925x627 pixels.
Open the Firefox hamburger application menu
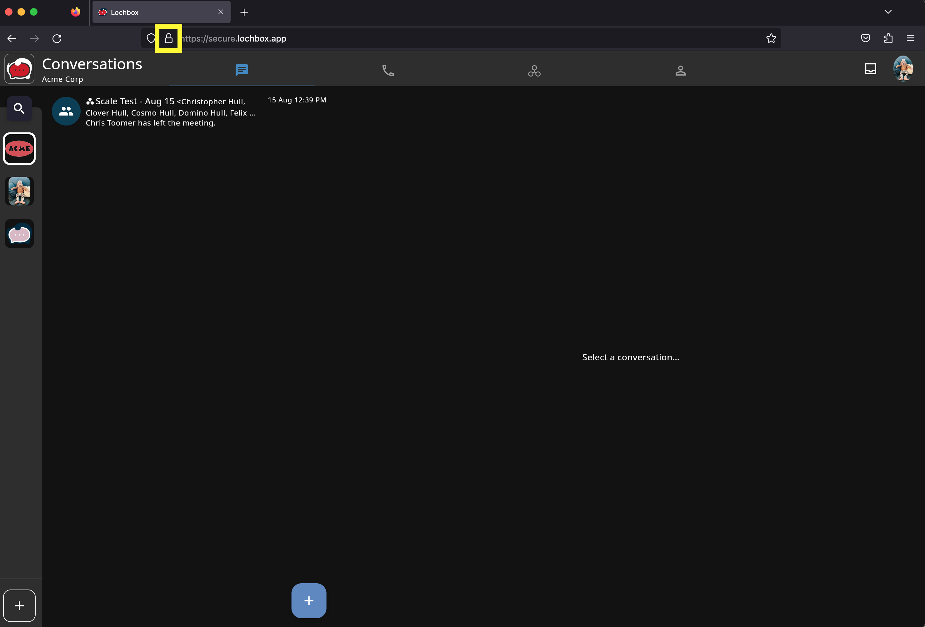910,39
